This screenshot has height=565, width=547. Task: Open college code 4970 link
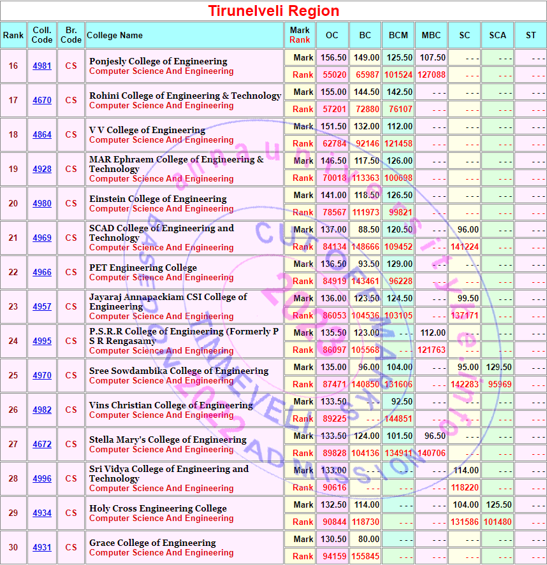click(x=42, y=376)
